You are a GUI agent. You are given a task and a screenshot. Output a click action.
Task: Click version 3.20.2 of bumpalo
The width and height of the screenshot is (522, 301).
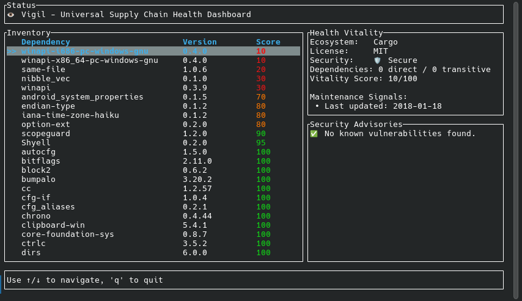(x=197, y=180)
